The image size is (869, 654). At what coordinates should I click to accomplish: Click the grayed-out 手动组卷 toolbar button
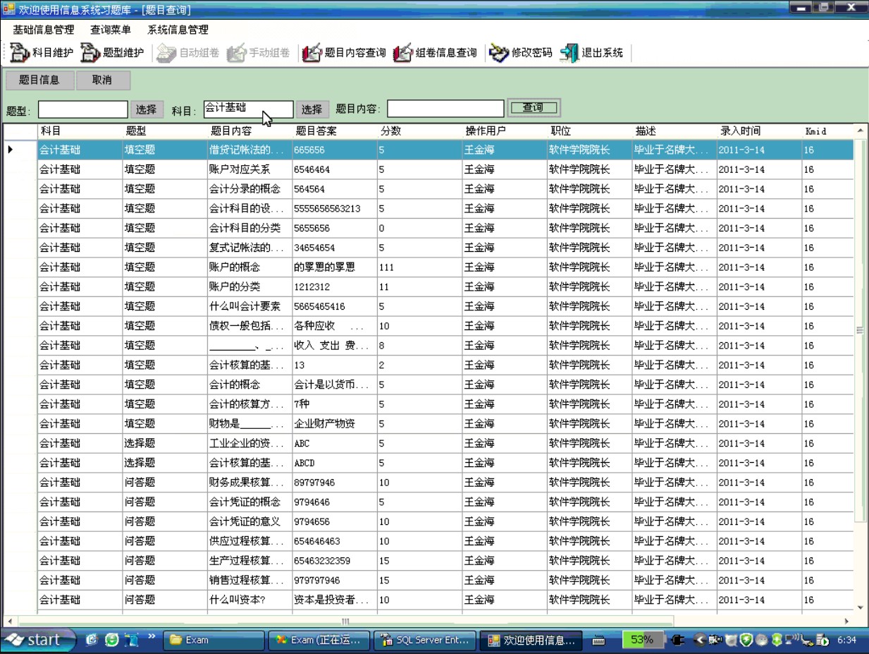point(259,53)
